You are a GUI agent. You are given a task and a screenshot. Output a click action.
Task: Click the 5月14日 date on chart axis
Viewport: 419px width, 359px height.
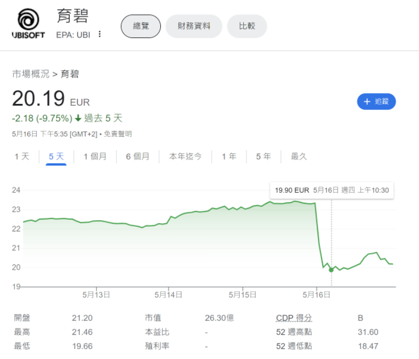click(169, 295)
